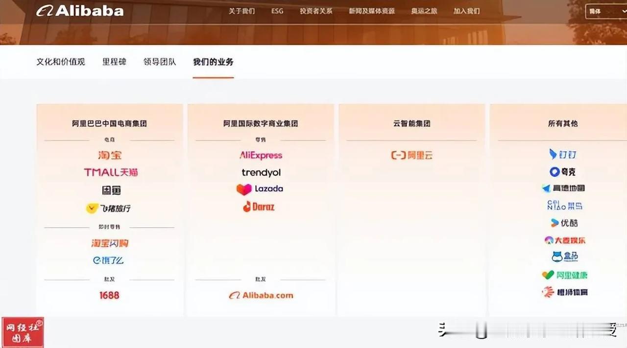Screen dimensions: 627x348
Task: Open the 钉钉 logo
Action: 563,154
